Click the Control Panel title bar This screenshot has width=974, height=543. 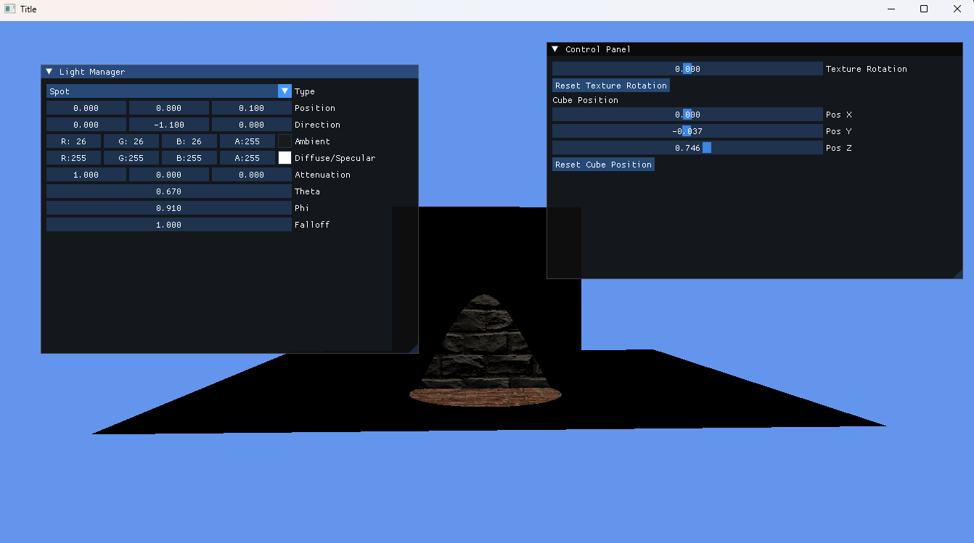point(755,49)
